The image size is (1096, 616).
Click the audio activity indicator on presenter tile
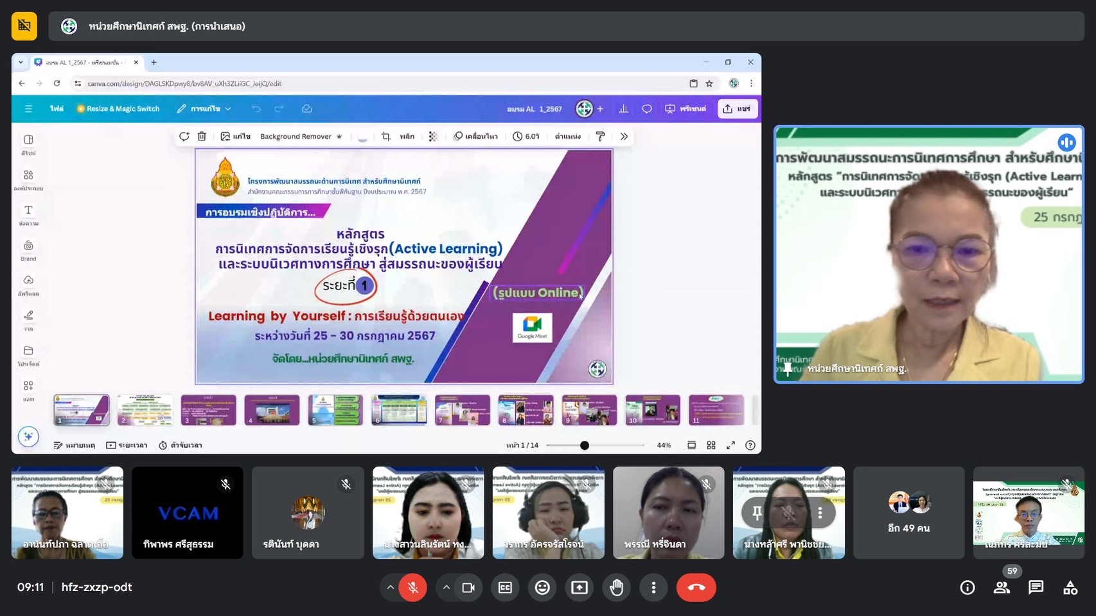1066,142
